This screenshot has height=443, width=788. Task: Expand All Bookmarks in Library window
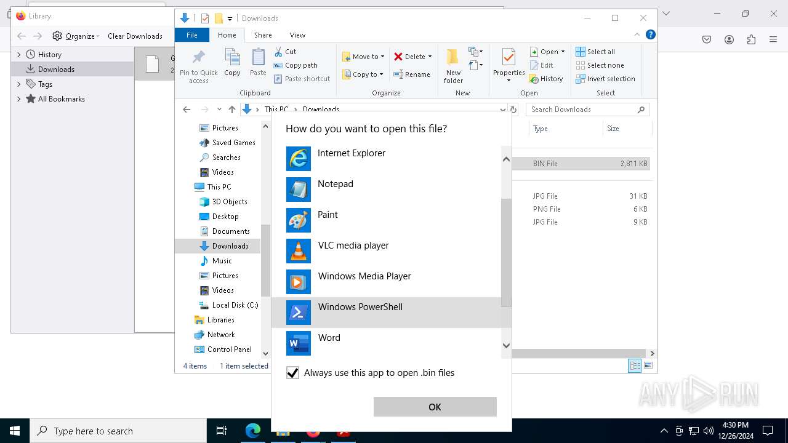pos(18,98)
